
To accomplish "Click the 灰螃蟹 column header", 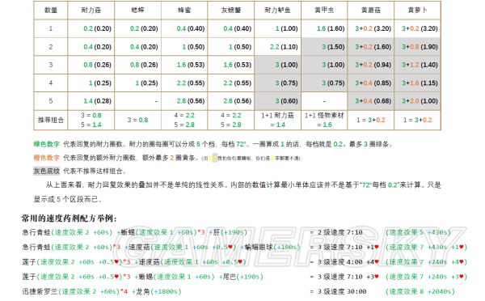I will coord(230,11).
